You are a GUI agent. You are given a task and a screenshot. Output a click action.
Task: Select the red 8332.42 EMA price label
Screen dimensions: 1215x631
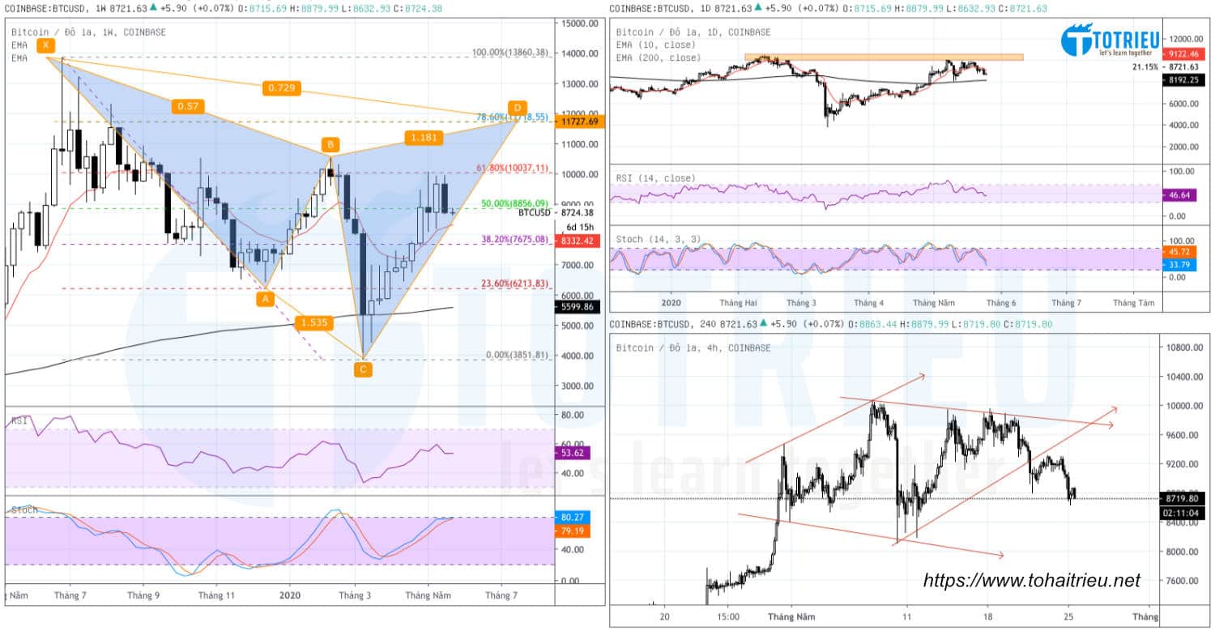[x=578, y=241]
